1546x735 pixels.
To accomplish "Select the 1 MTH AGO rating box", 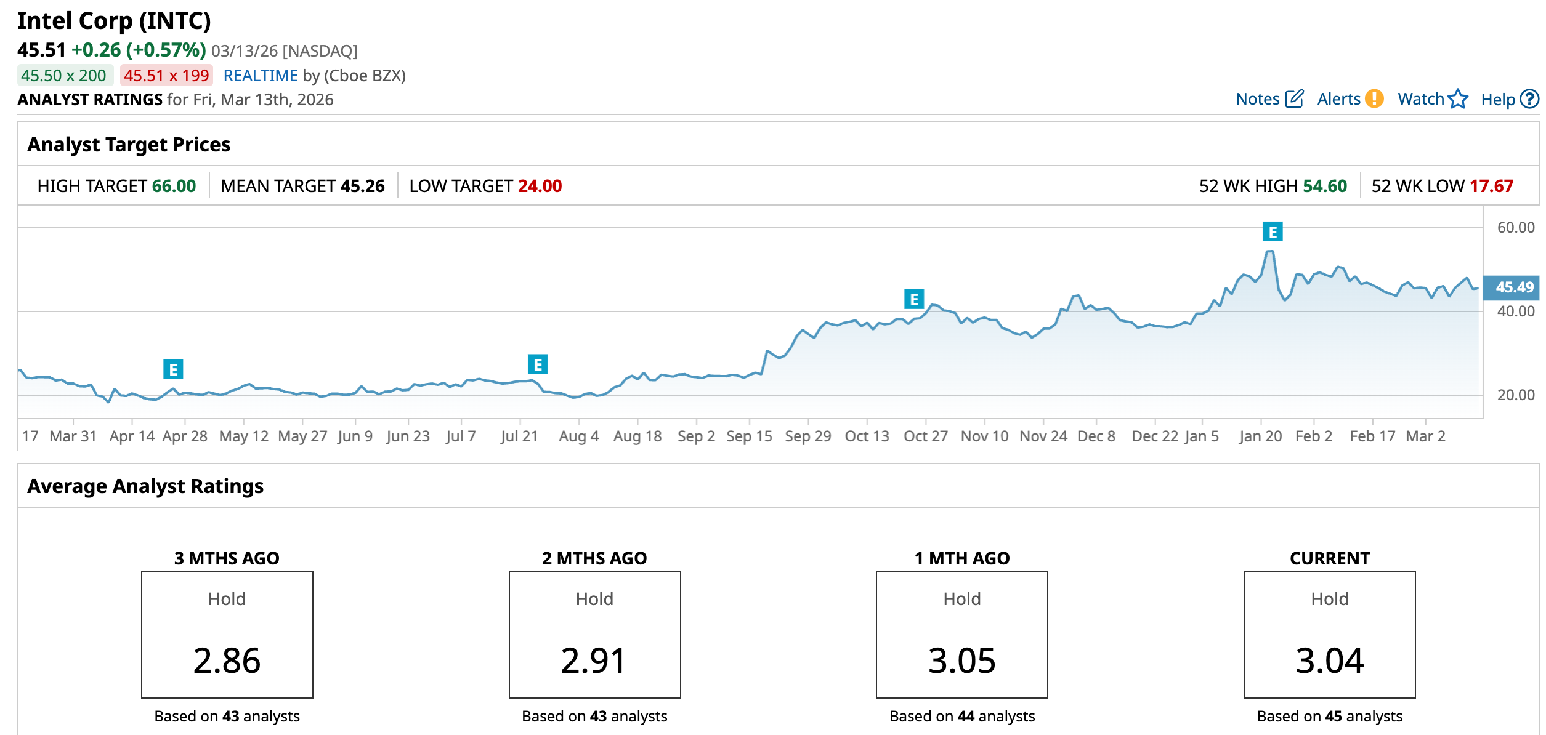I will [x=961, y=635].
